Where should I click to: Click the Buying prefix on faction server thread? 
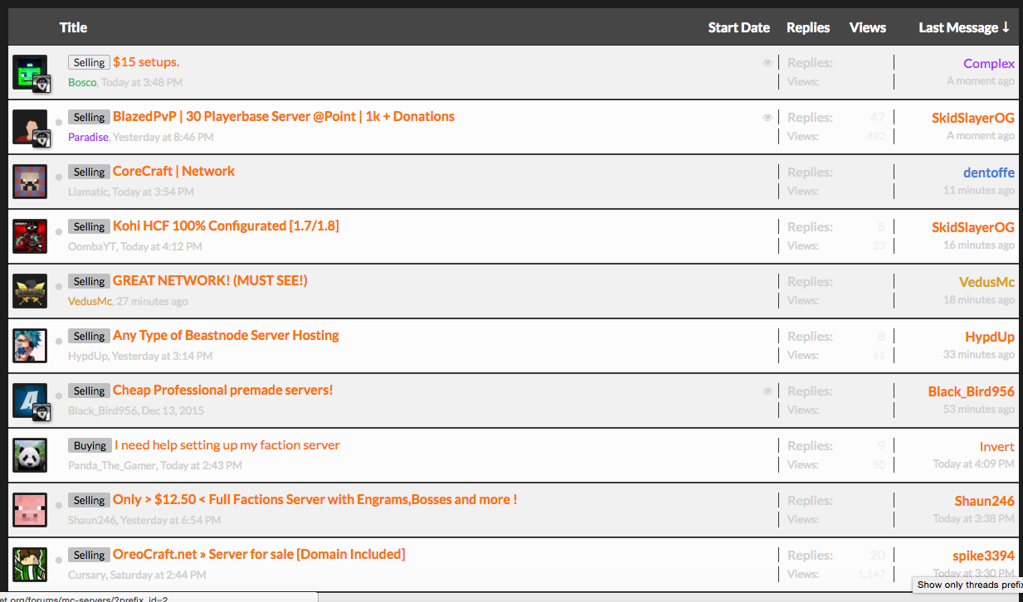click(x=90, y=445)
